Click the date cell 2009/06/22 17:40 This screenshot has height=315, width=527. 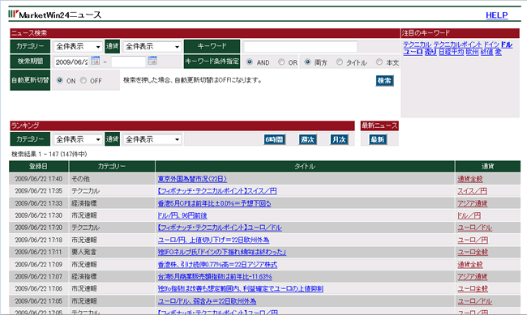(39, 179)
